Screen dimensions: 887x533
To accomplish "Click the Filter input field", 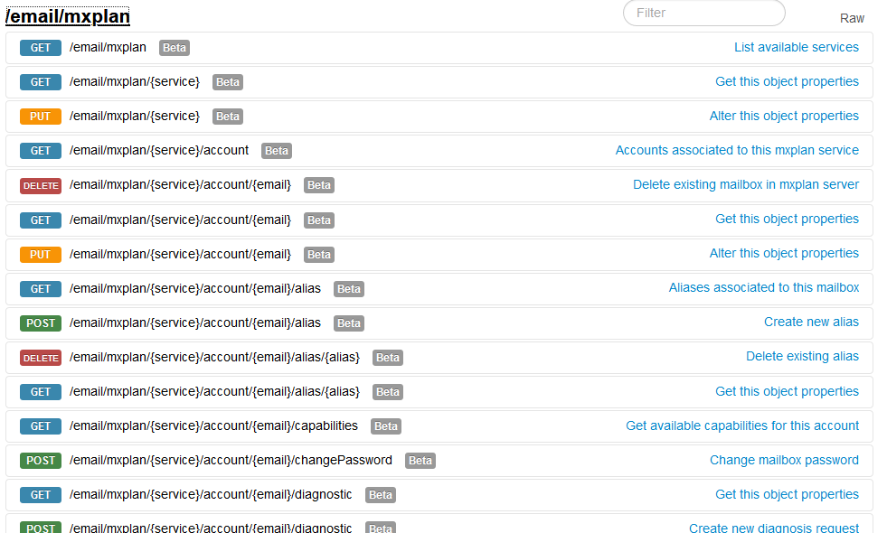I will [703, 13].
